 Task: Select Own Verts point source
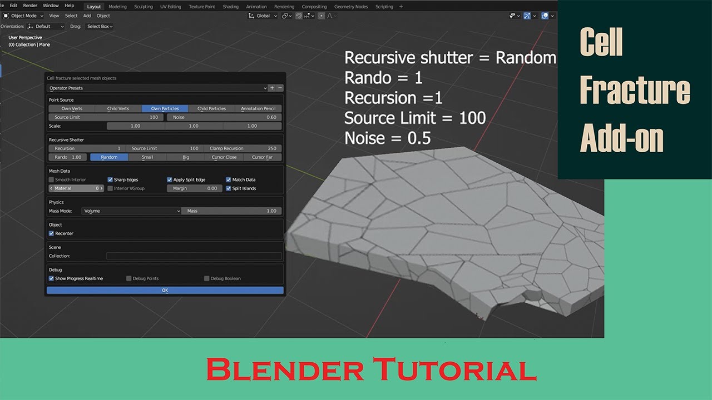click(x=72, y=109)
